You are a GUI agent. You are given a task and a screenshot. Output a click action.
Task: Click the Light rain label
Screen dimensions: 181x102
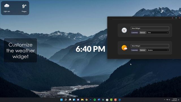click(x=7, y=11)
